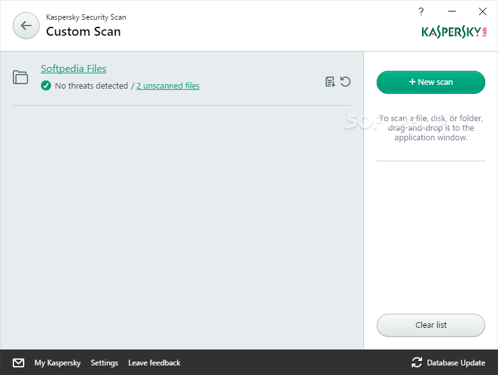
Task: Click the 'No threats detected' status text
Action: 91,85
